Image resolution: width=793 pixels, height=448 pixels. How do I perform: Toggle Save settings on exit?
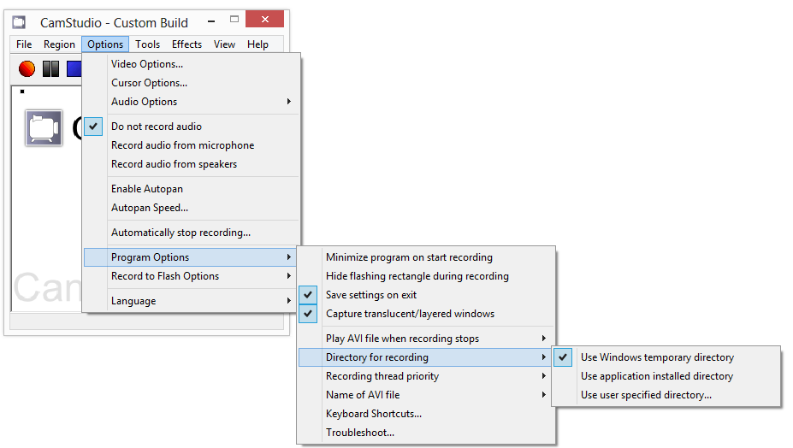pyautogui.click(x=371, y=295)
